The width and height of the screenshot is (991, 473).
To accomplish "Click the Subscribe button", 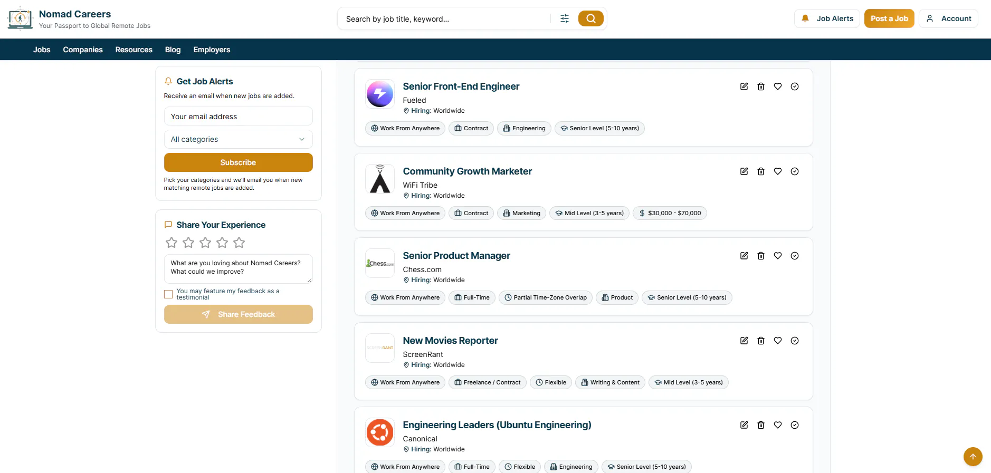I will pyautogui.click(x=239, y=162).
